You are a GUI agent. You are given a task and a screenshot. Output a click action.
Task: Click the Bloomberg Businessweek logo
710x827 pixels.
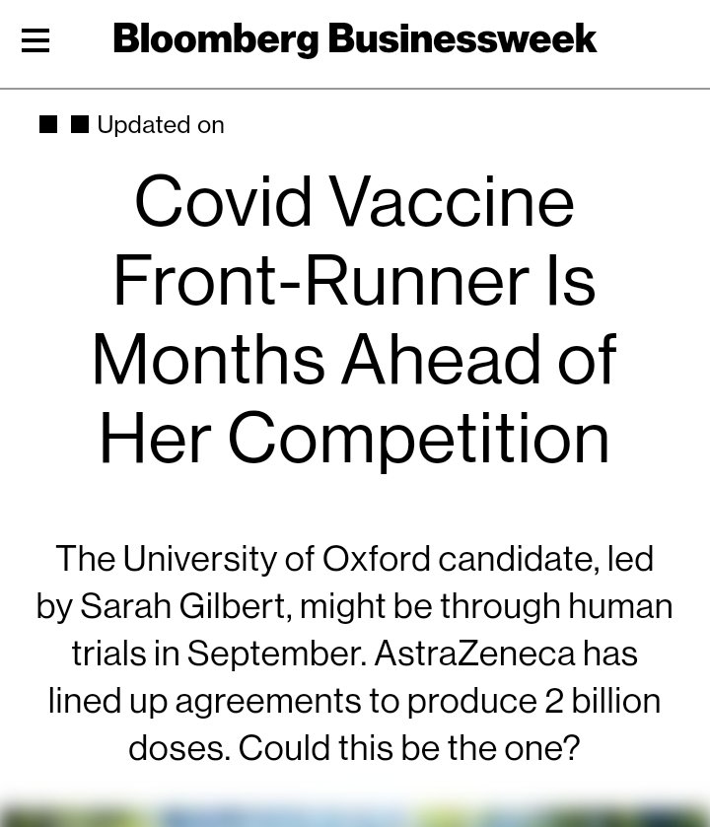pos(354,39)
